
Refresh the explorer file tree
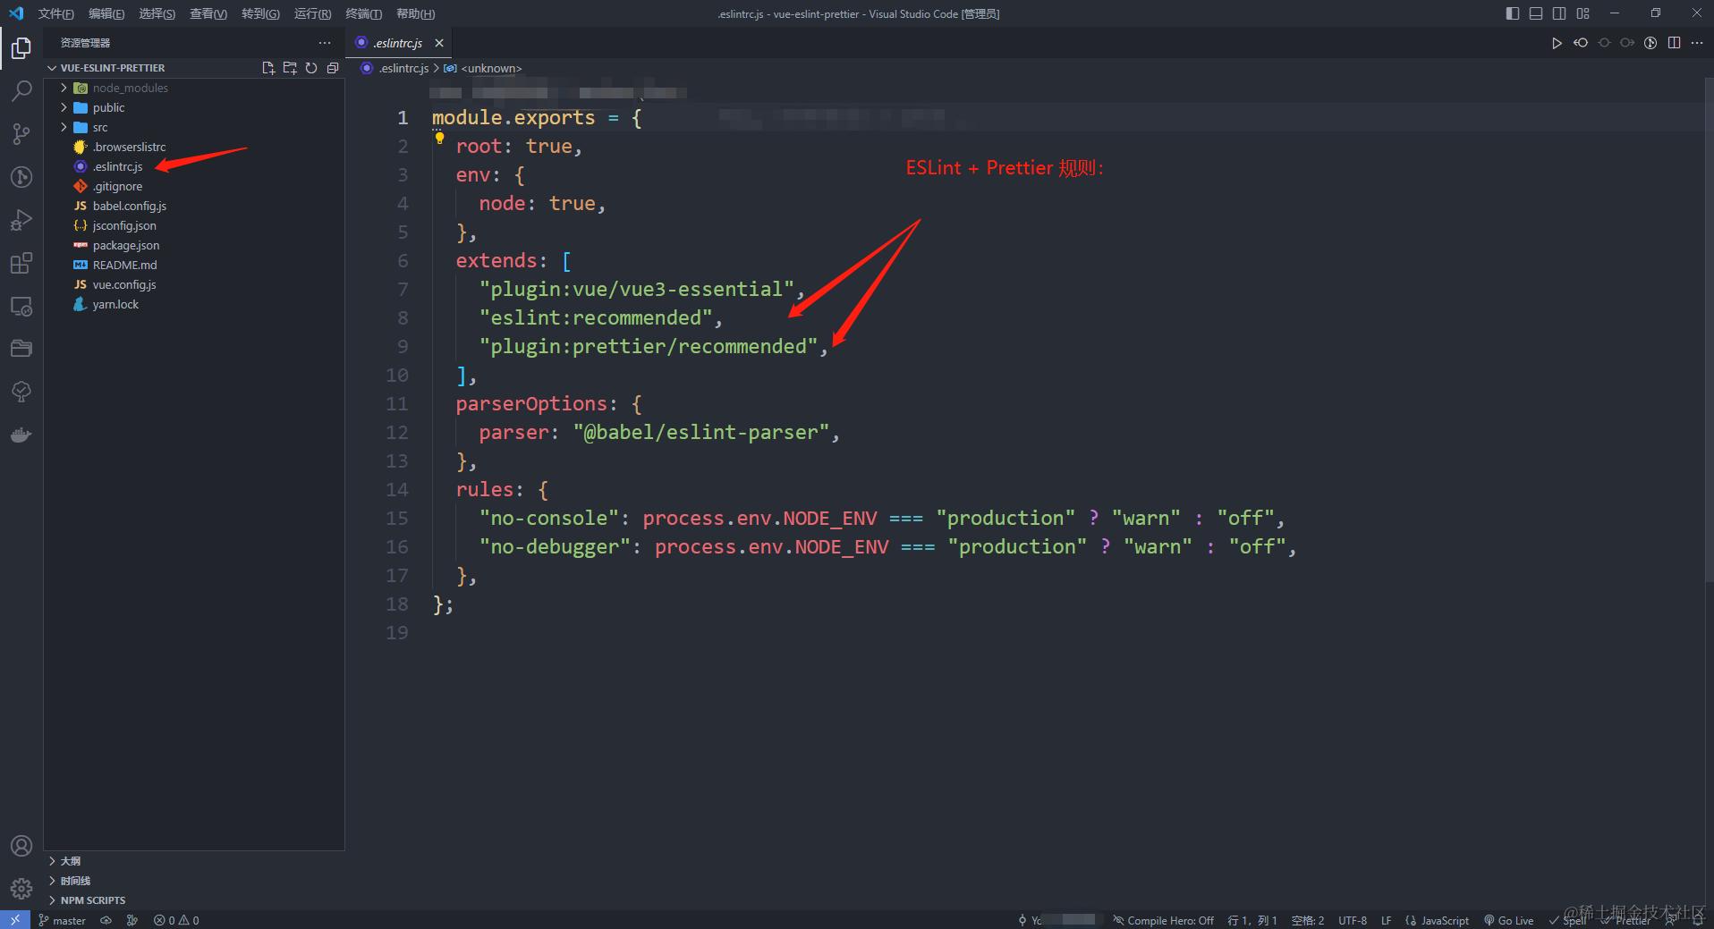pyautogui.click(x=311, y=68)
